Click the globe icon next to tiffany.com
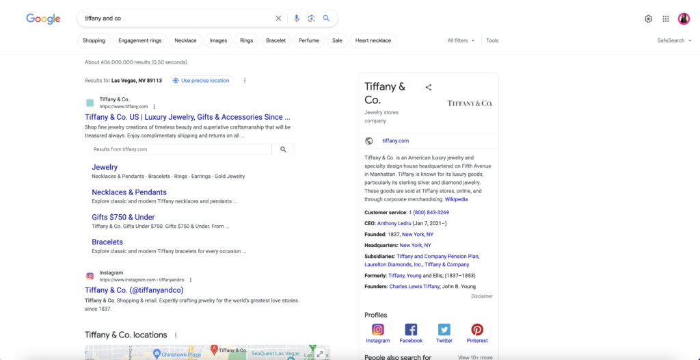700x360 pixels. 368,141
